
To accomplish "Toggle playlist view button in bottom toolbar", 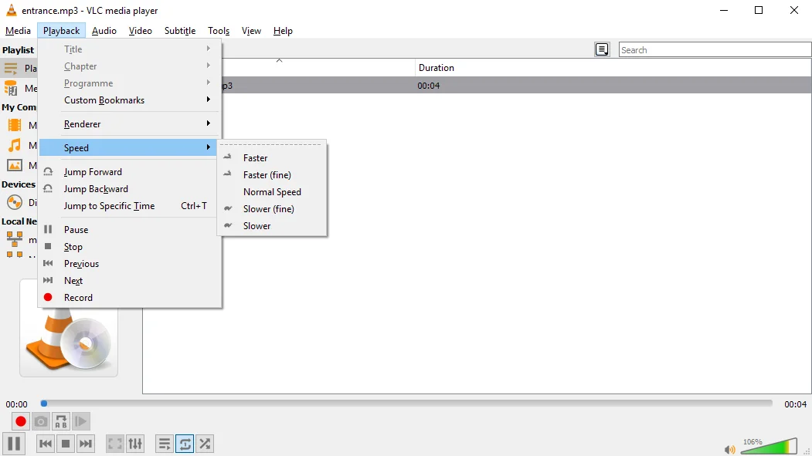I will 165,444.
